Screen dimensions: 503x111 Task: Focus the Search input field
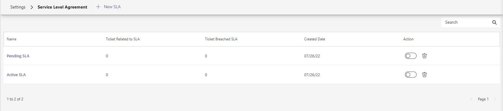(467, 22)
